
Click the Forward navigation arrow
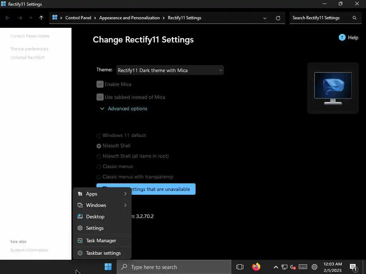coord(20,18)
